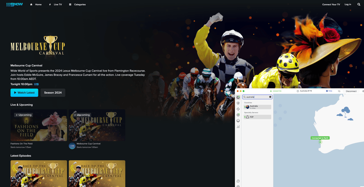Click the magnifier icon in the VPN search box
This screenshot has height=187, width=364.
point(245,97)
